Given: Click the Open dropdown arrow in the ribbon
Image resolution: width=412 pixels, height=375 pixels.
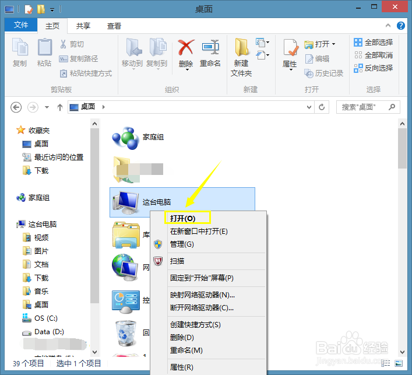Looking at the screenshot, I should 334,44.
